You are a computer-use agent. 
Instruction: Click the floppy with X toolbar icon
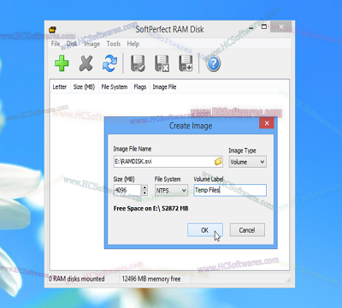pyautogui.click(x=162, y=63)
